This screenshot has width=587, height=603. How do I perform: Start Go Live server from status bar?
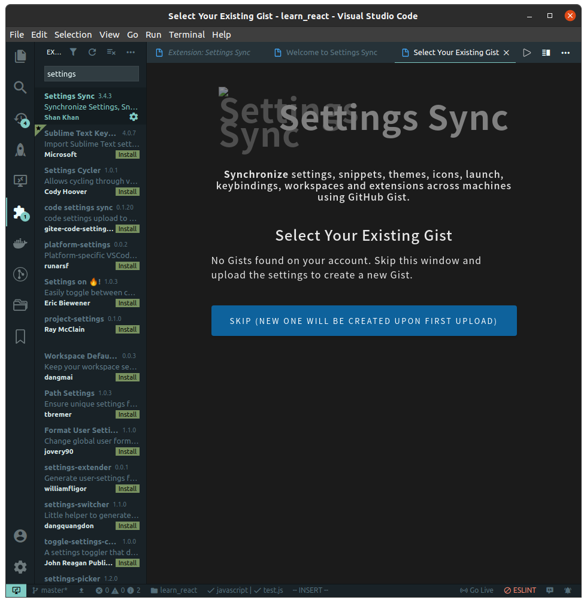tap(477, 590)
